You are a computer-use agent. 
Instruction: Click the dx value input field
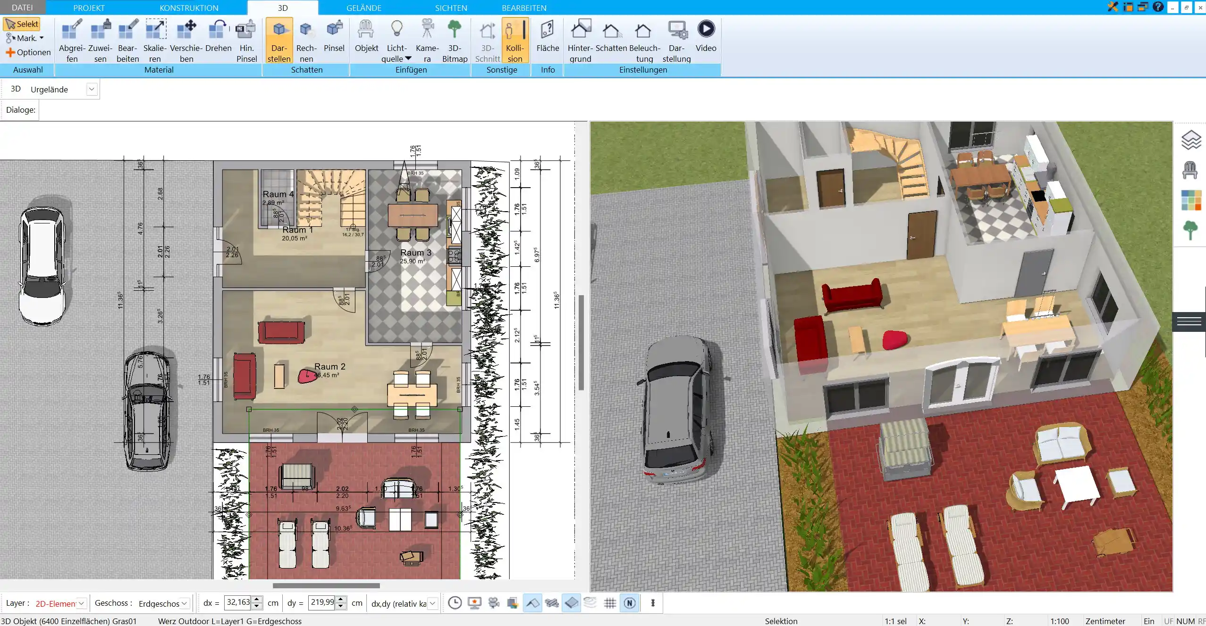coord(238,603)
